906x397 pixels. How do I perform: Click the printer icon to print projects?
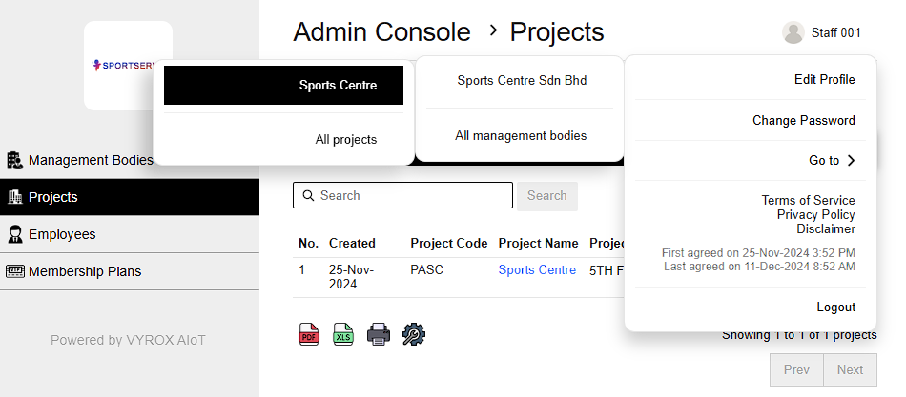pos(379,334)
